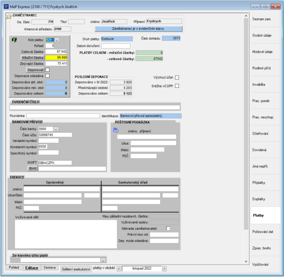
Task: Click the Dep. mzda odeslána field
Action: tap(164, 241)
